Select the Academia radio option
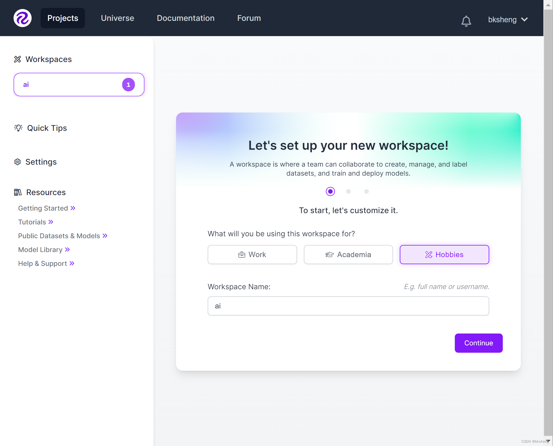This screenshot has width=553, height=446. (x=348, y=254)
